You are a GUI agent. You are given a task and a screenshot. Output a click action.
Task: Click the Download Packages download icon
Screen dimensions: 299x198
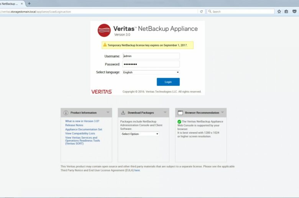click(123, 113)
